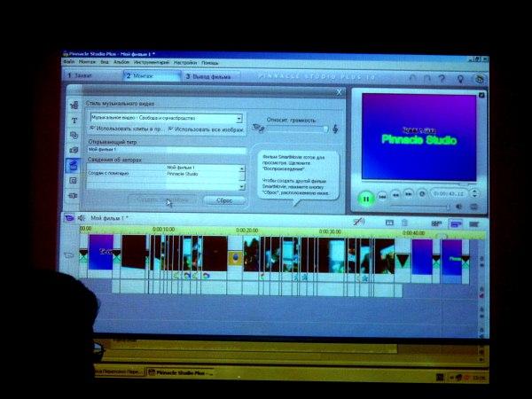
Task: Open the Помощь menu
Action: tap(209, 63)
